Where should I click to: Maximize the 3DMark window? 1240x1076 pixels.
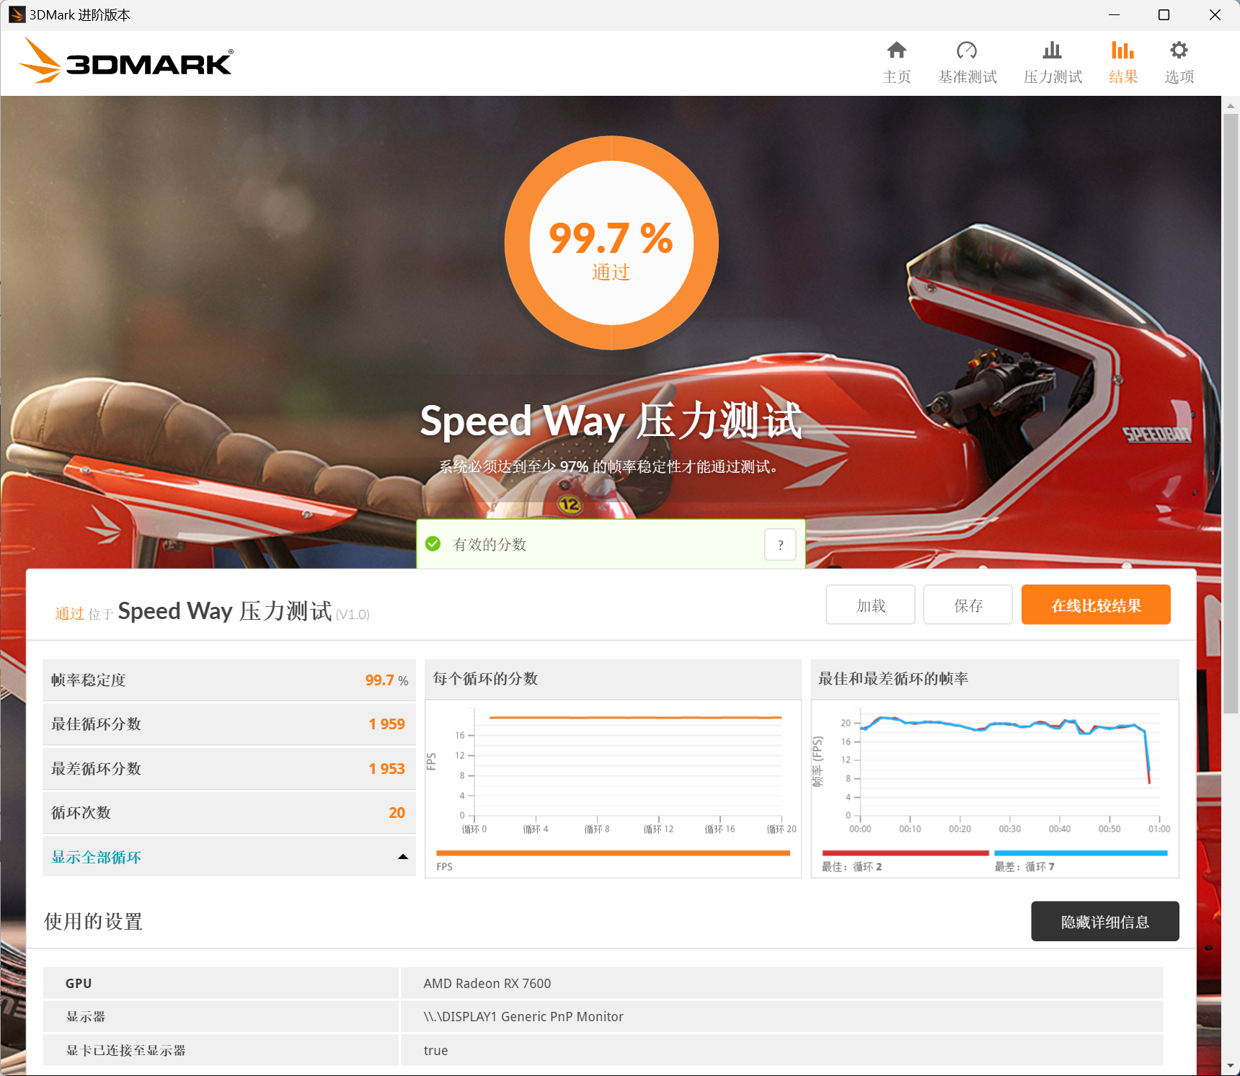point(1164,14)
